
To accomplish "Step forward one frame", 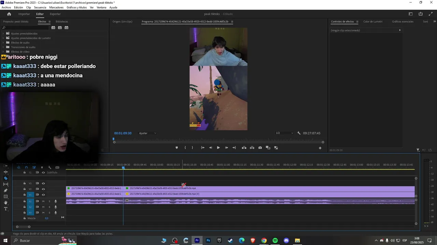I will (226, 148).
